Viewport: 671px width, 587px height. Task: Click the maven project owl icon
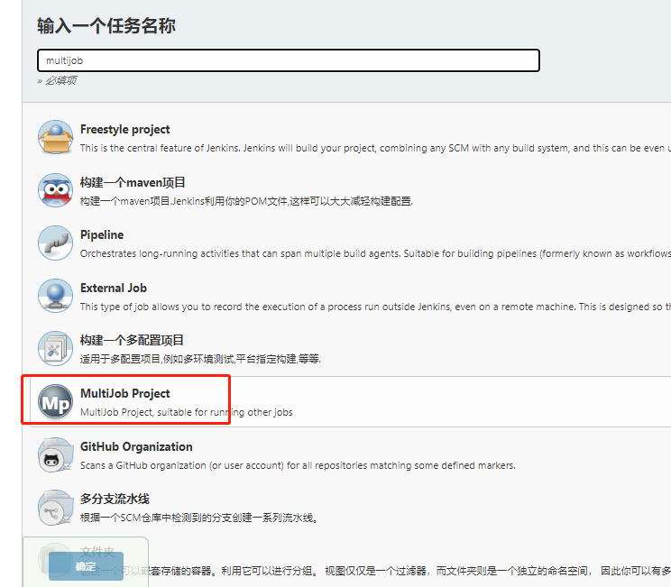coord(55,190)
